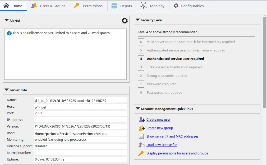Click the Topology network icon

click(x=143, y=6)
